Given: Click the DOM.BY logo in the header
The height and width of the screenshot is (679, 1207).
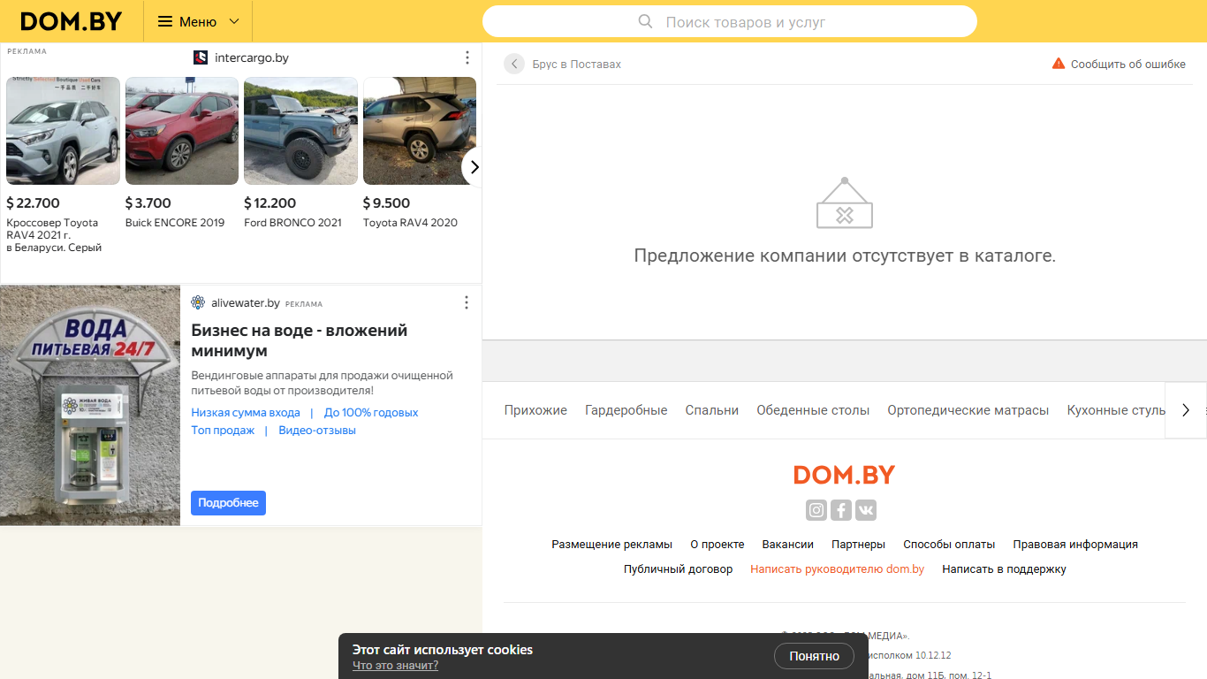Looking at the screenshot, I should (x=71, y=21).
